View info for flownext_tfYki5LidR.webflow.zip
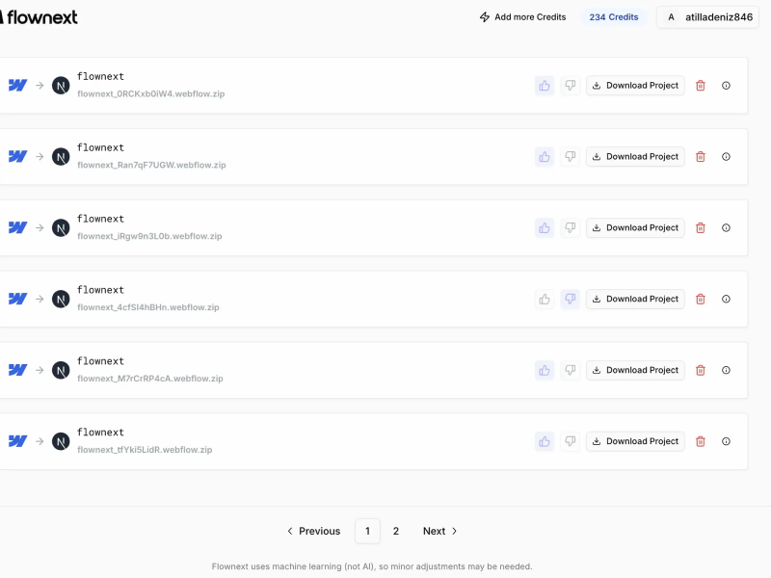The height and width of the screenshot is (578, 771). pyautogui.click(x=726, y=442)
